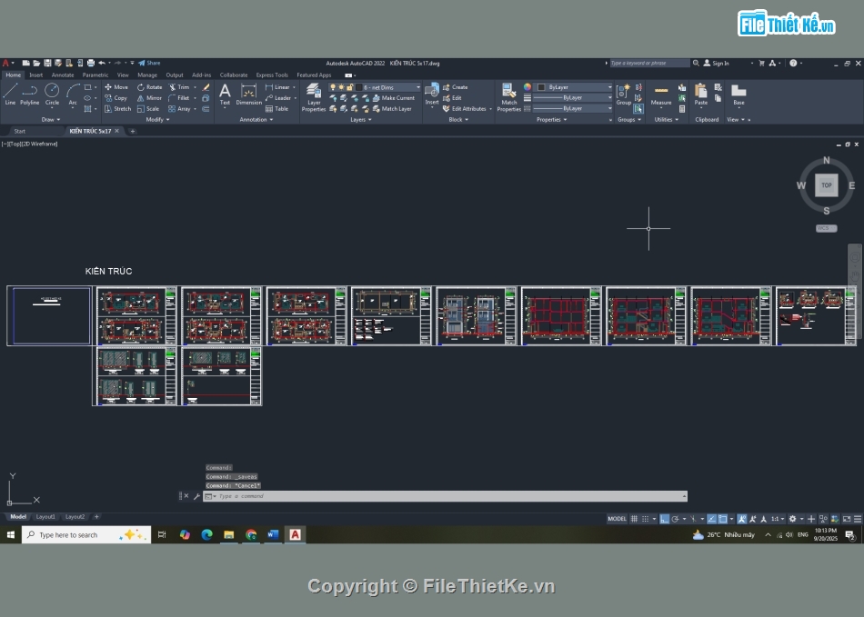Pick the Polyline tool
Screen dimensions: 864x617
click(x=30, y=93)
